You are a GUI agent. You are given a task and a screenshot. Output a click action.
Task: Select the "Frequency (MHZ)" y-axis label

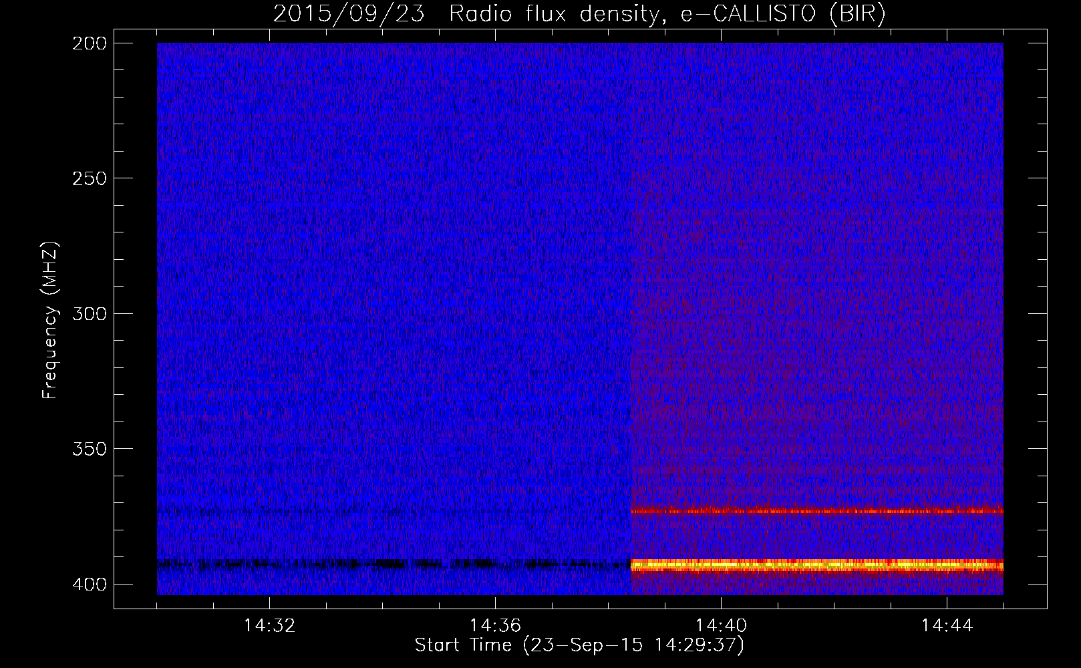50,320
